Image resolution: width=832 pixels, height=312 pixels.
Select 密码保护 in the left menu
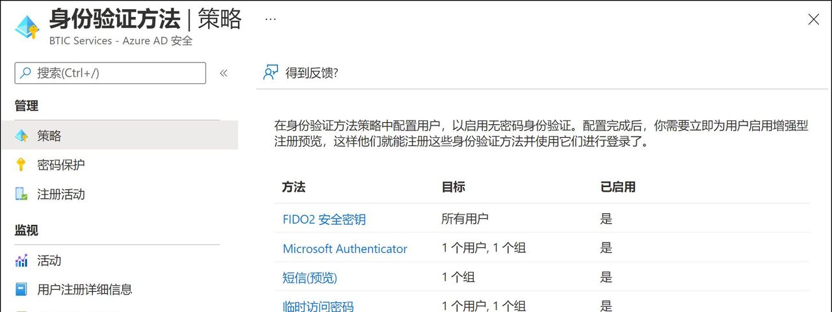(61, 165)
